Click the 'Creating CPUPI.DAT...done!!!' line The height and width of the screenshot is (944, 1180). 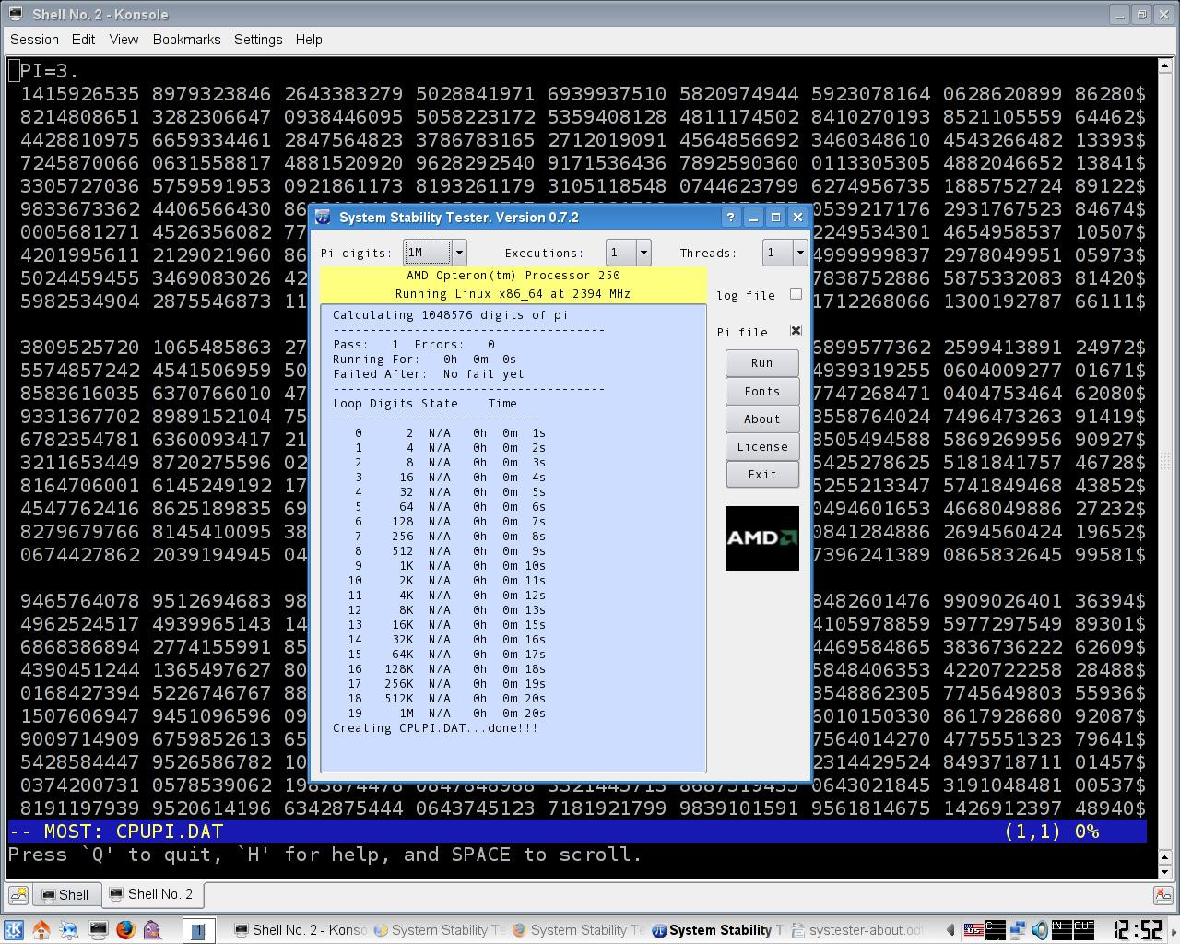[x=435, y=728]
